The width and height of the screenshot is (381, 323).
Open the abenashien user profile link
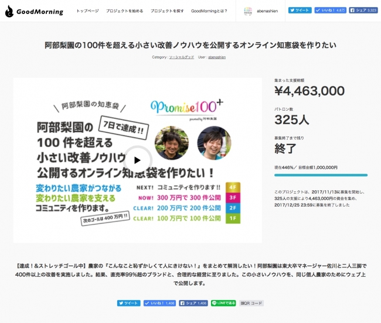(219, 57)
